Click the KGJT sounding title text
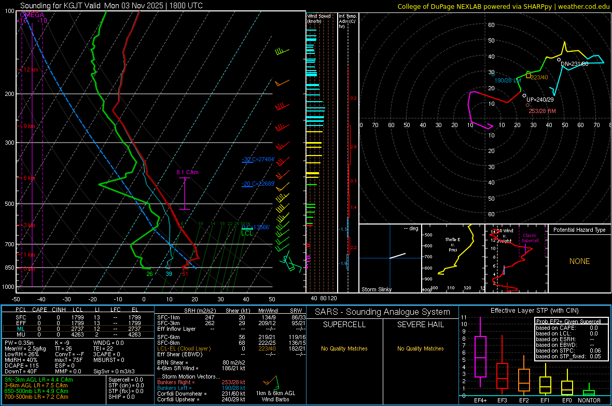The height and width of the screenshot is (406, 612). point(111,6)
